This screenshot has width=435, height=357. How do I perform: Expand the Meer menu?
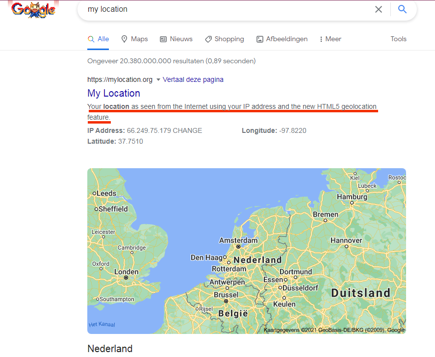point(330,39)
